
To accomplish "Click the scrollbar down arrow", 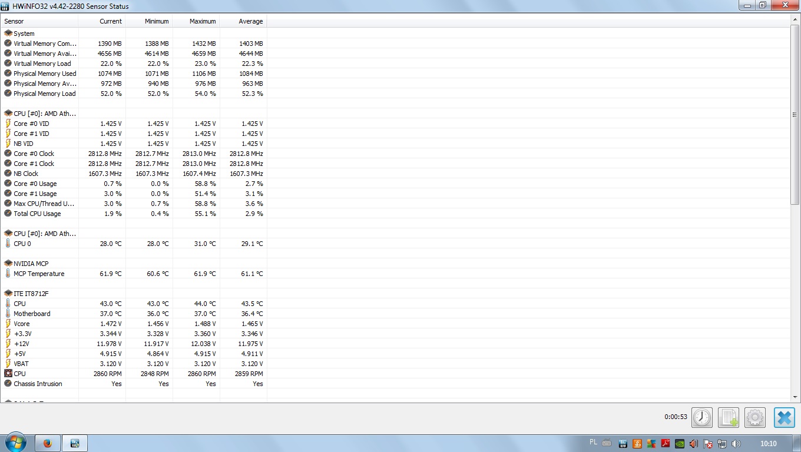I will (x=795, y=397).
